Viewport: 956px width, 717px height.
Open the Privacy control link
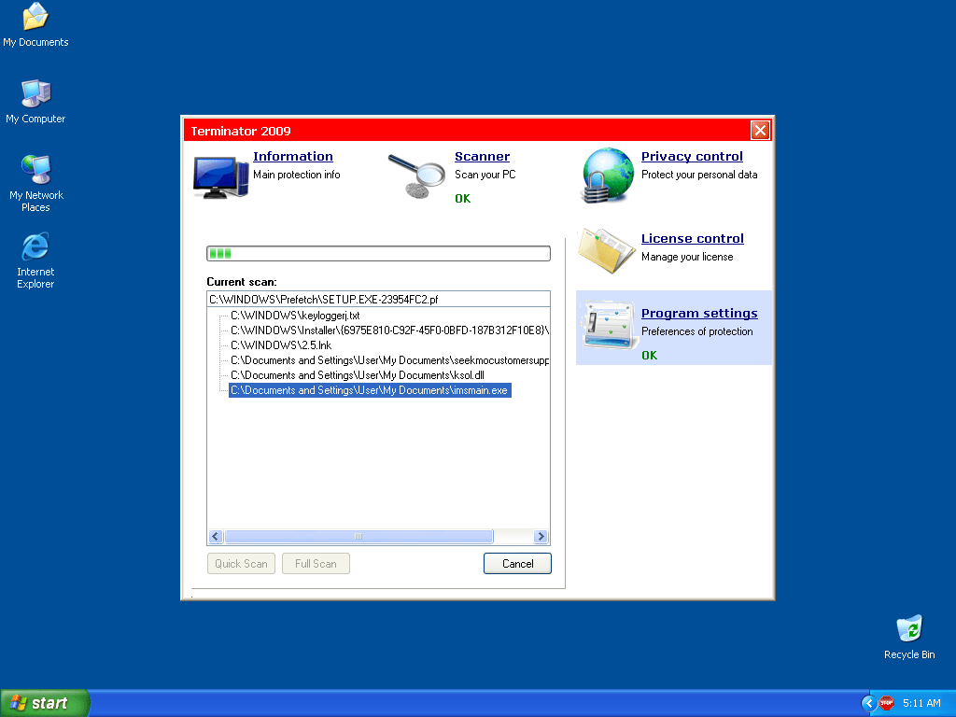(692, 157)
